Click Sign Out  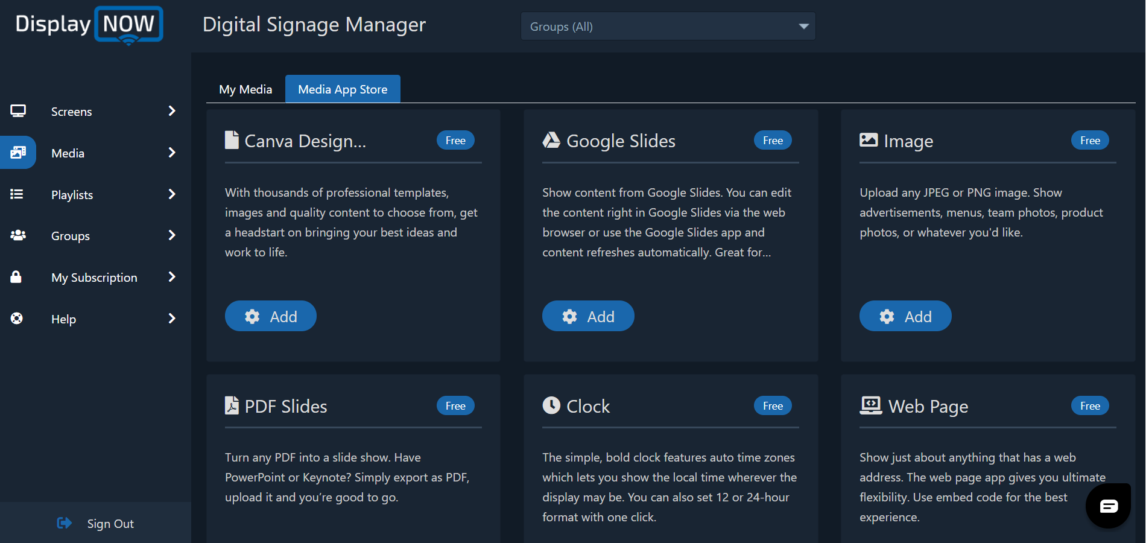(x=110, y=523)
